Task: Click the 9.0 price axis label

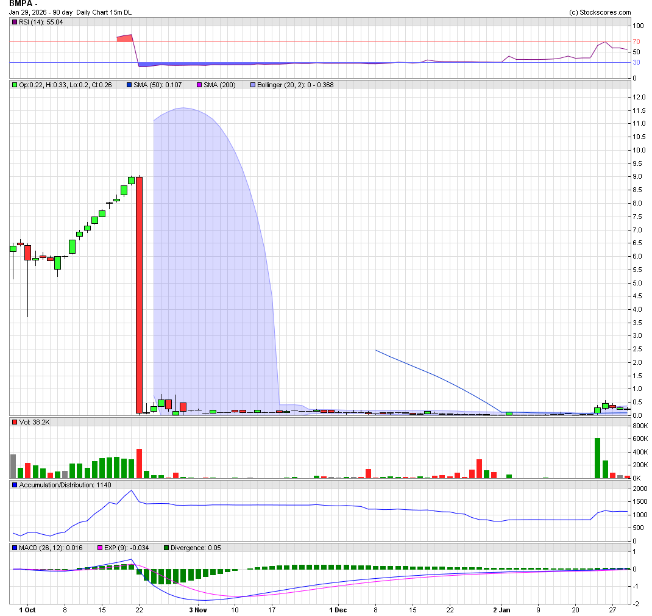Action: click(637, 176)
